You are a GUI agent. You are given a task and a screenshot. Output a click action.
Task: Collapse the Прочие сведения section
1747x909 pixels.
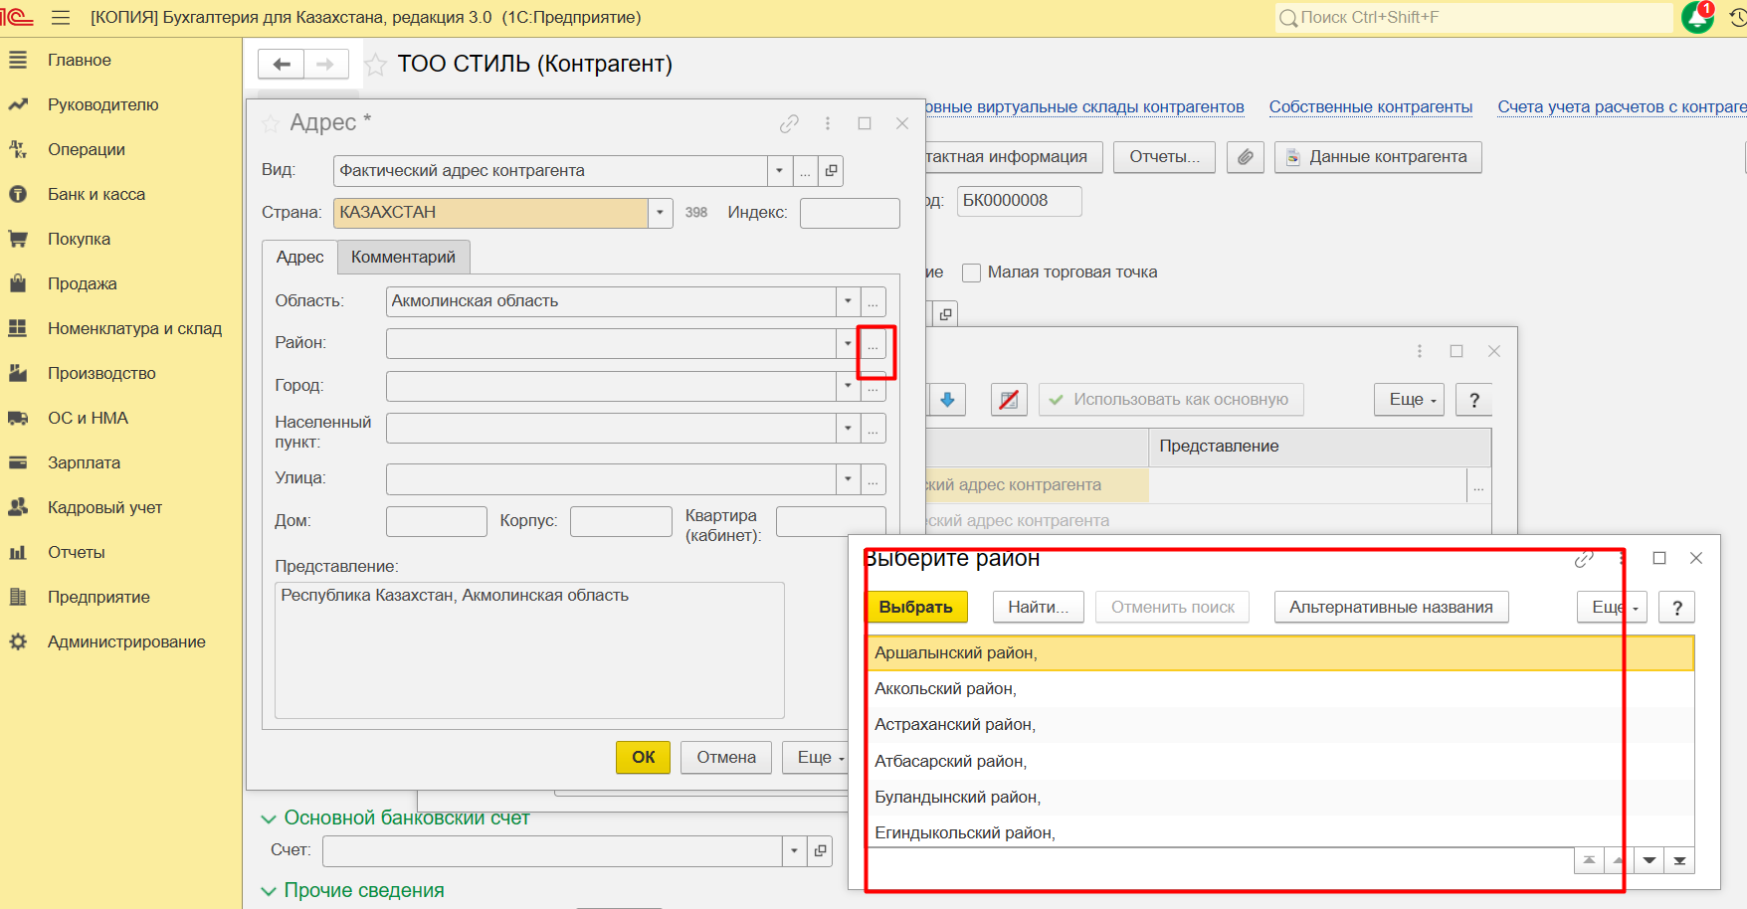[269, 891]
